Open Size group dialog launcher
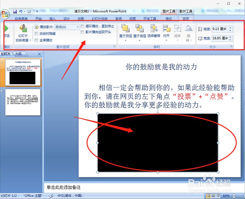This screenshot has height=199, width=245. [x=231, y=46]
